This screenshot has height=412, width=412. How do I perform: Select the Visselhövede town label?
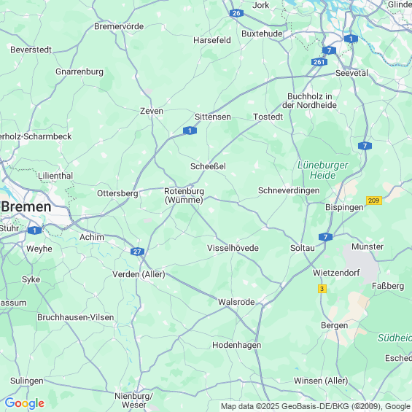pyautogui.click(x=233, y=248)
